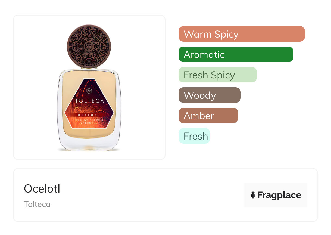Click the red OCELOTL band on label
This screenshot has width=331, height=235.
89,115
